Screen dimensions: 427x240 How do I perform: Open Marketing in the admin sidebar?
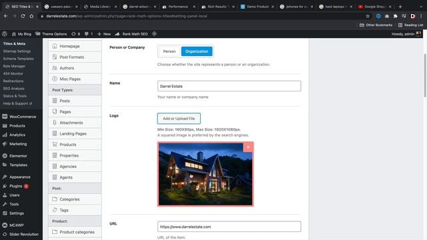point(21,144)
